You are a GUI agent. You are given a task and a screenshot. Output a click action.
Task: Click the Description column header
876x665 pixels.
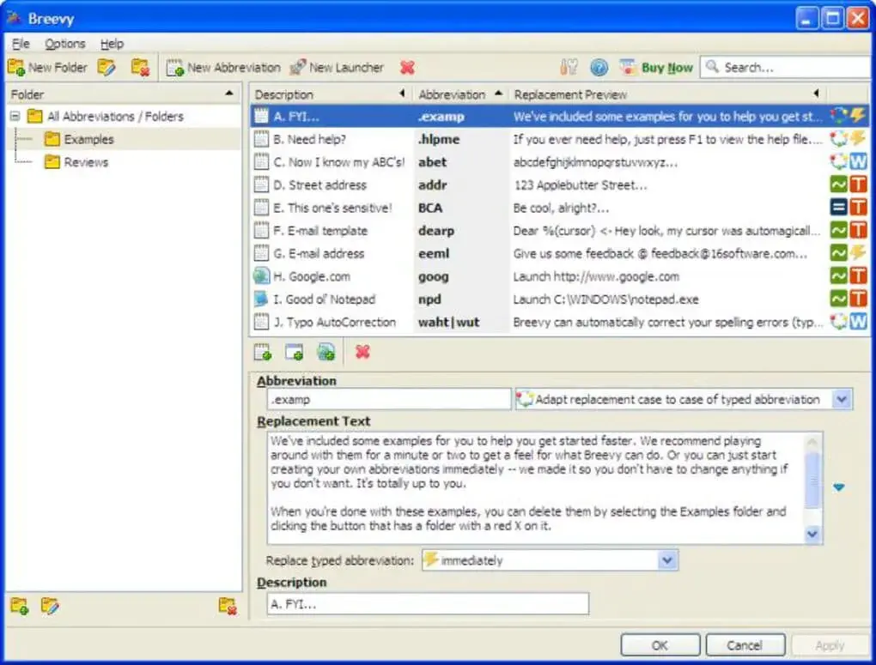click(x=331, y=94)
